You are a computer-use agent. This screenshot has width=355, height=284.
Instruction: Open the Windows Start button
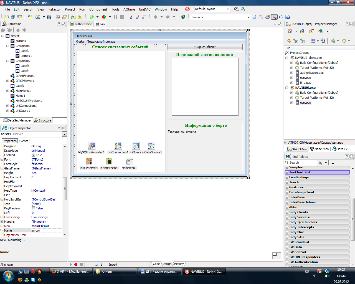click(8, 276)
